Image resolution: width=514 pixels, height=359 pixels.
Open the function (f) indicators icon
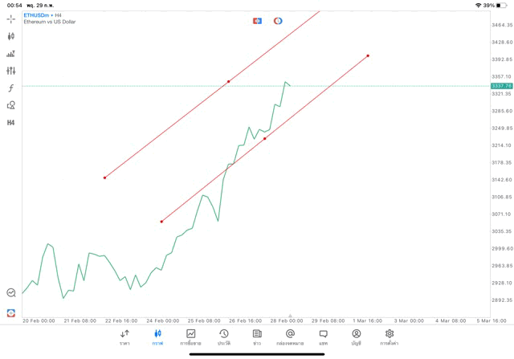10,88
